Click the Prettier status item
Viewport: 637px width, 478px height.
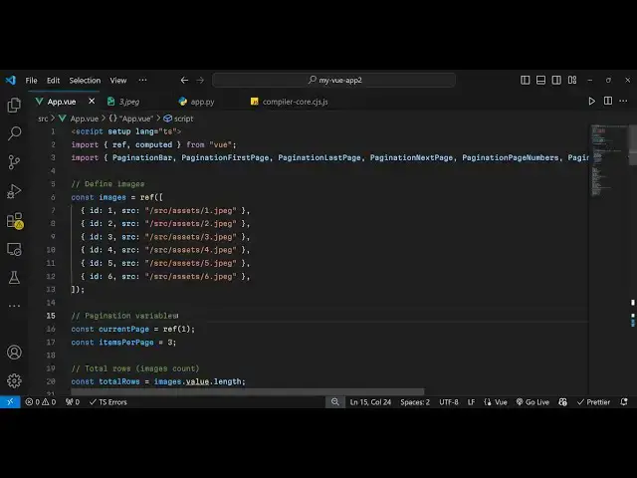[x=593, y=402]
